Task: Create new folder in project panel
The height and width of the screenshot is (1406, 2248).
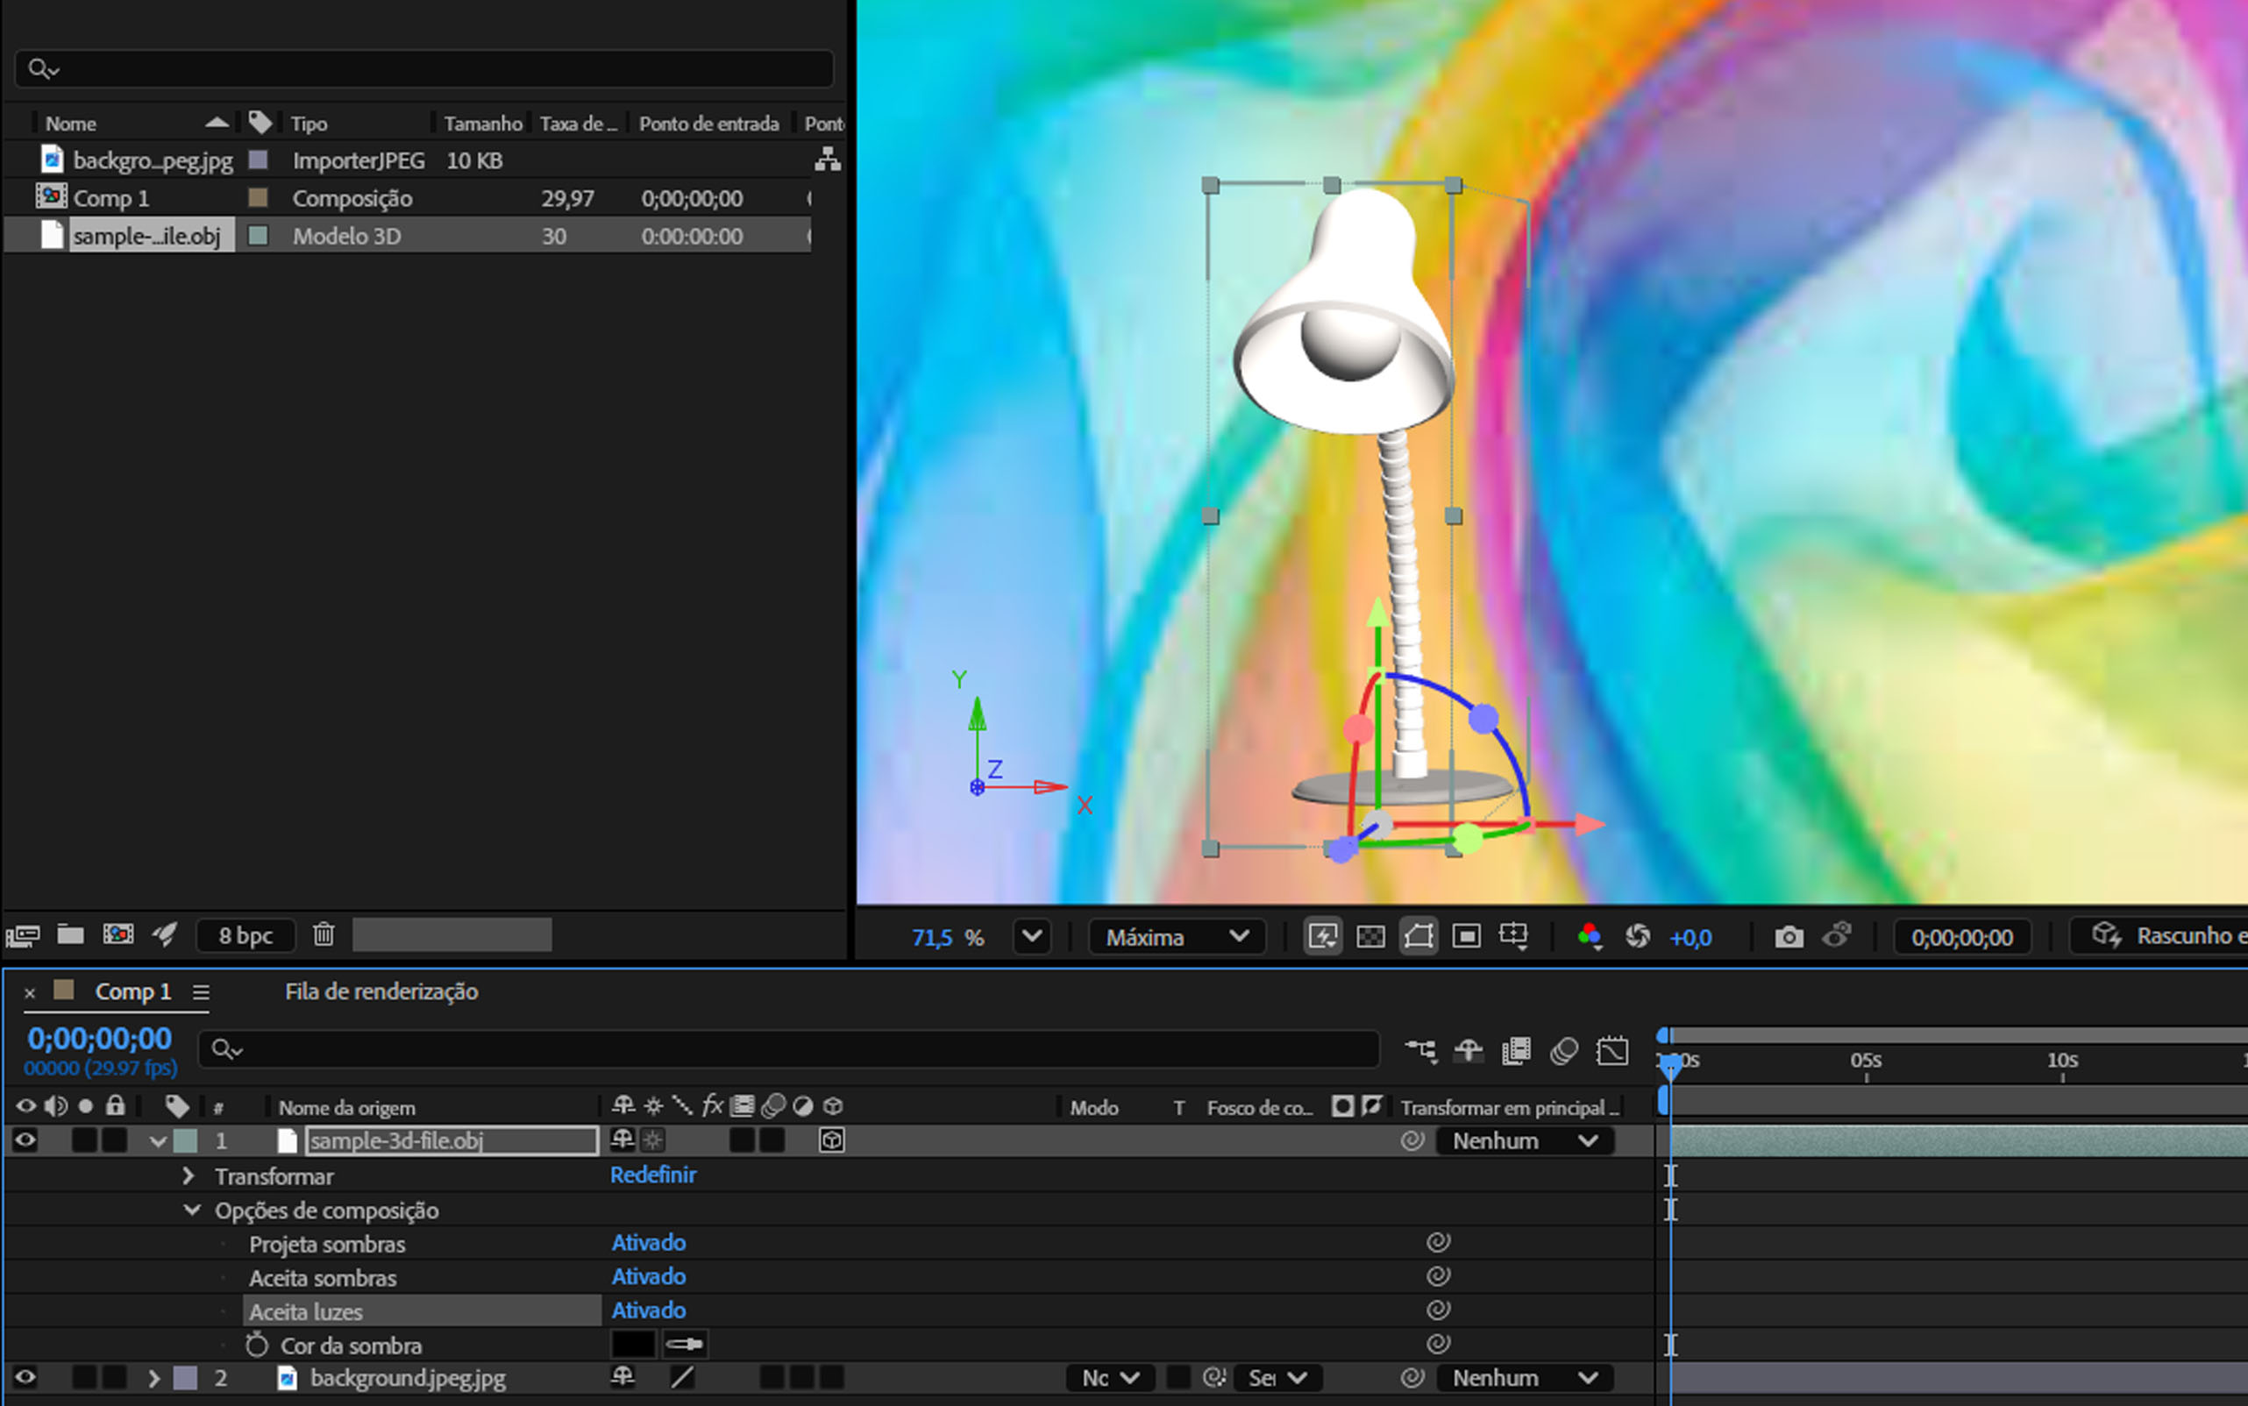Action: (x=71, y=934)
